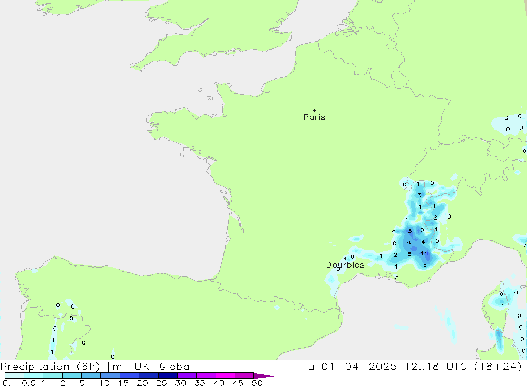
Task: Select the 25–30 dark navy legend swatch
Action: click(x=168, y=375)
